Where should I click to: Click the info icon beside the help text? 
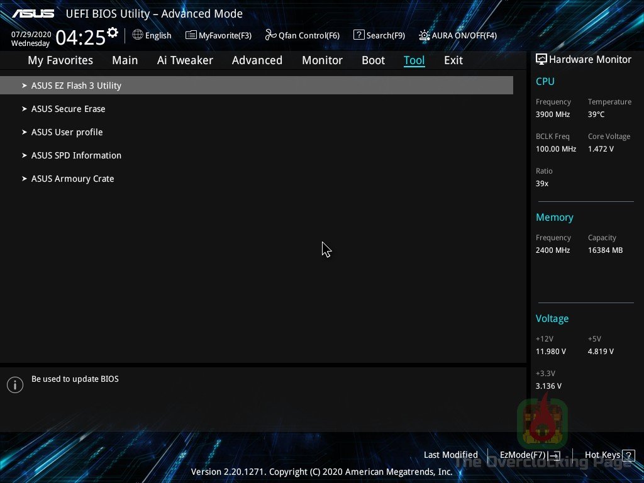pyautogui.click(x=15, y=384)
